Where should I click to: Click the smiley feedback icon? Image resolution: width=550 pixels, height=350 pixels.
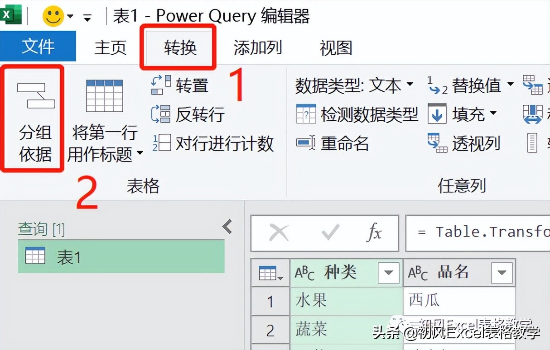tap(53, 16)
